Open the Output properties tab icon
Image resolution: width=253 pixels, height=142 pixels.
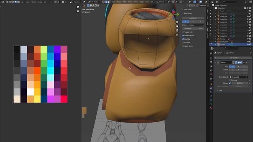click(211, 62)
